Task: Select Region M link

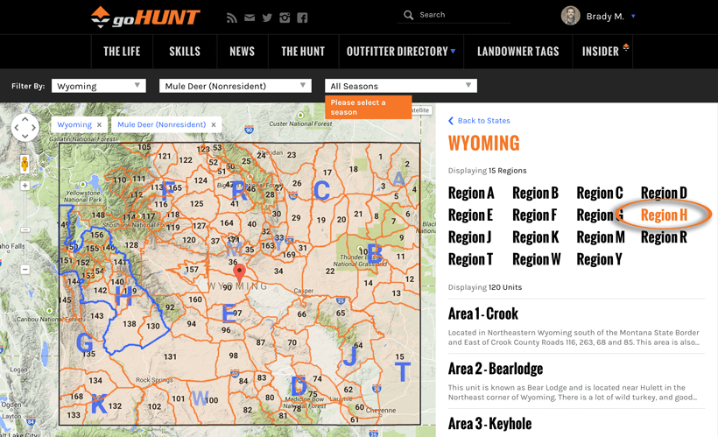Action: (601, 237)
